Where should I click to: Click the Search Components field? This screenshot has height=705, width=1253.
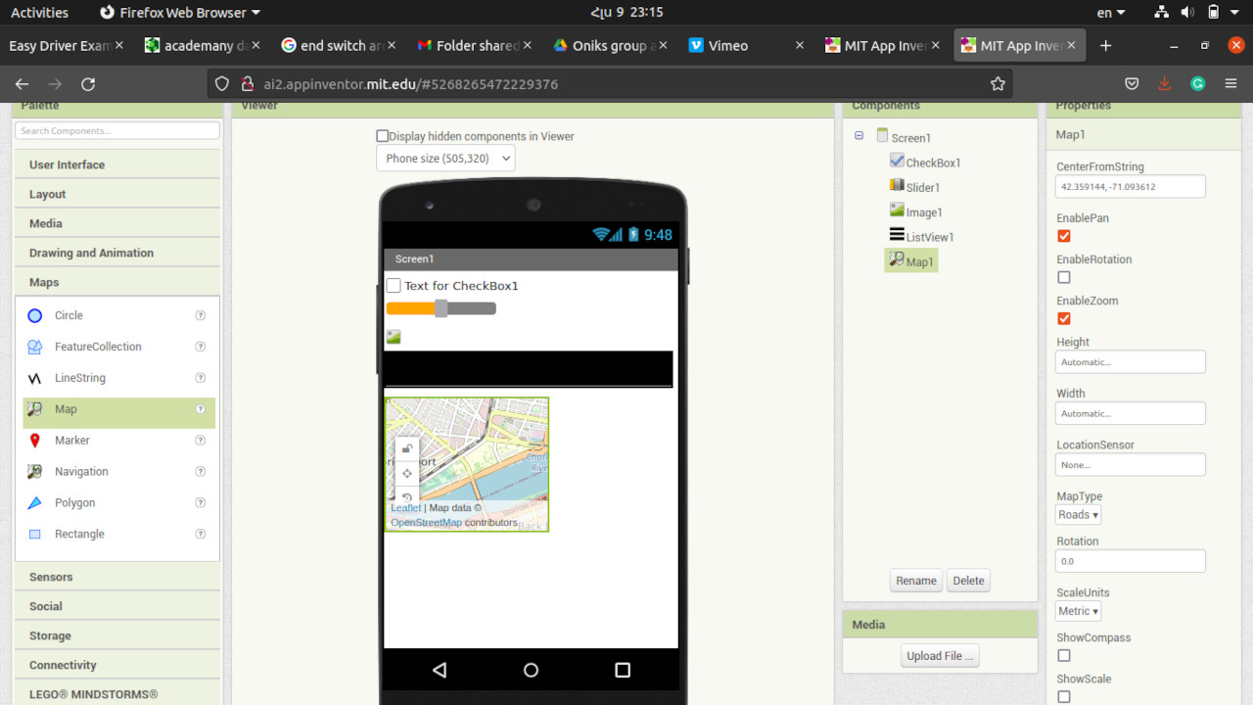[x=117, y=131]
